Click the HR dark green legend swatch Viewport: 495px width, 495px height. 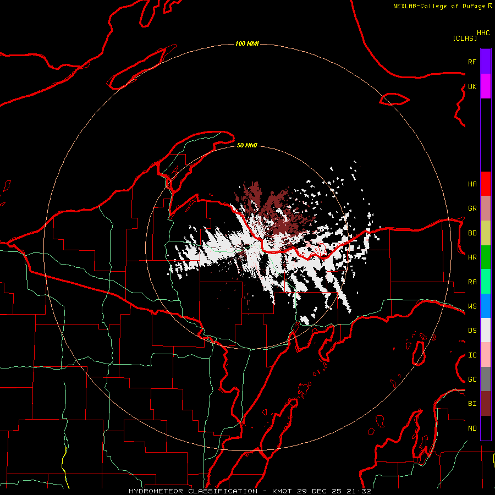(486, 257)
